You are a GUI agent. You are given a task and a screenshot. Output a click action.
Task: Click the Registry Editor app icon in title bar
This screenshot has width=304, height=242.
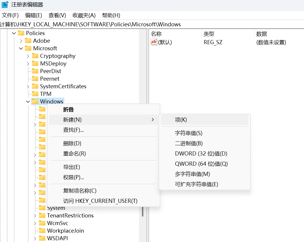pos(5,5)
